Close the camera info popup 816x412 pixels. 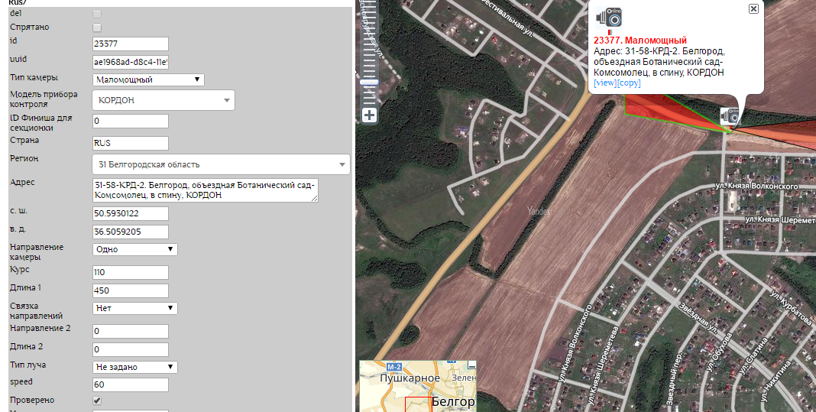click(x=753, y=8)
